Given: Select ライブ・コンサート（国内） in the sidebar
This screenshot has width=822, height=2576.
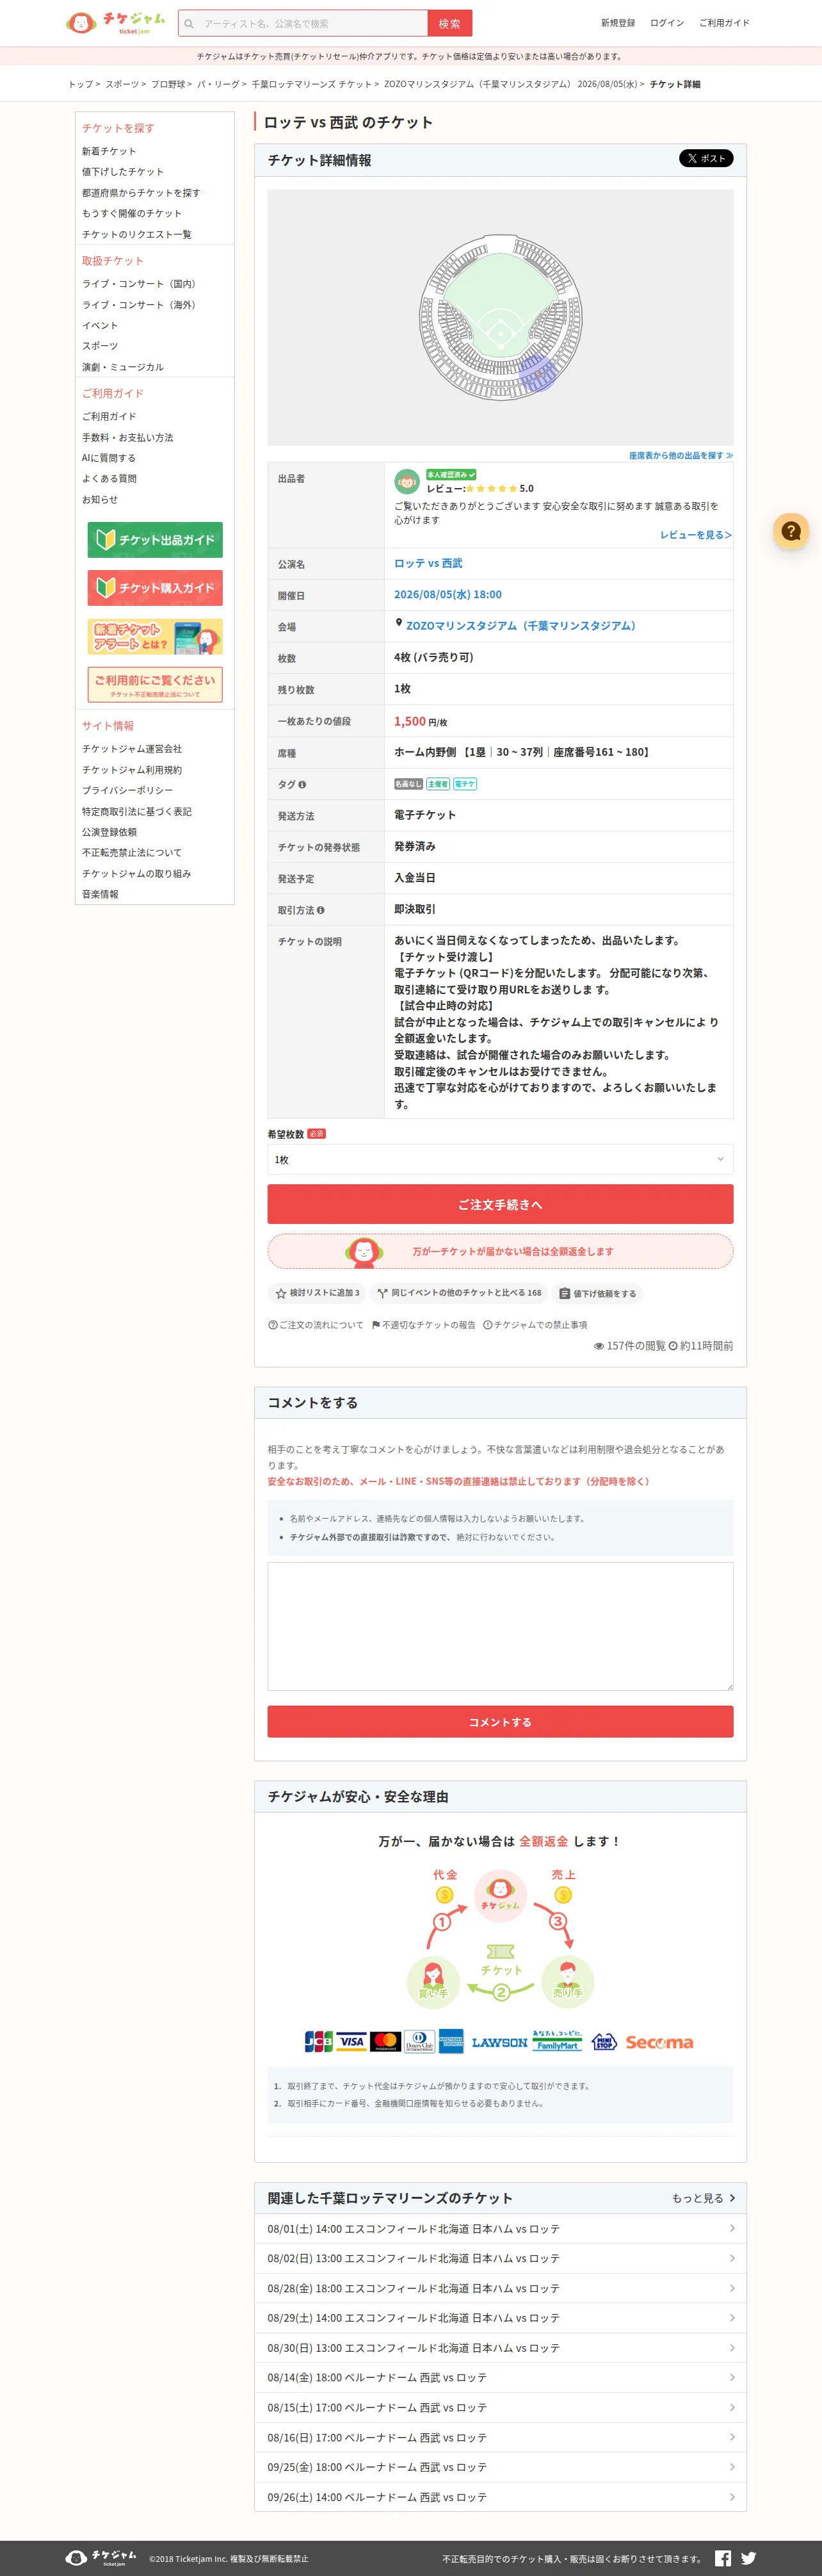Looking at the screenshot, I should click(x=139, y=284).
